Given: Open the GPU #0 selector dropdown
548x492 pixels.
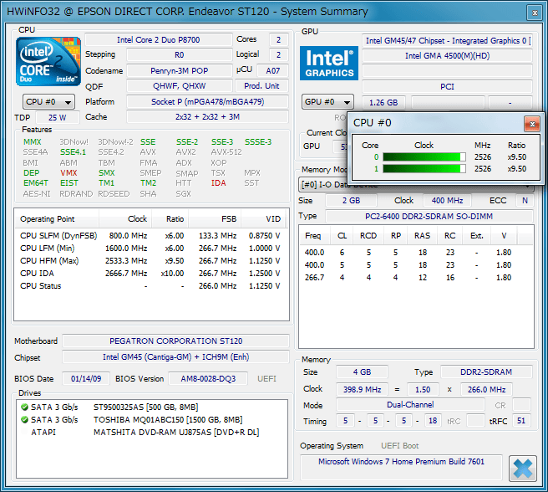Looking at the screenshot, I should [x=327, y=102].
